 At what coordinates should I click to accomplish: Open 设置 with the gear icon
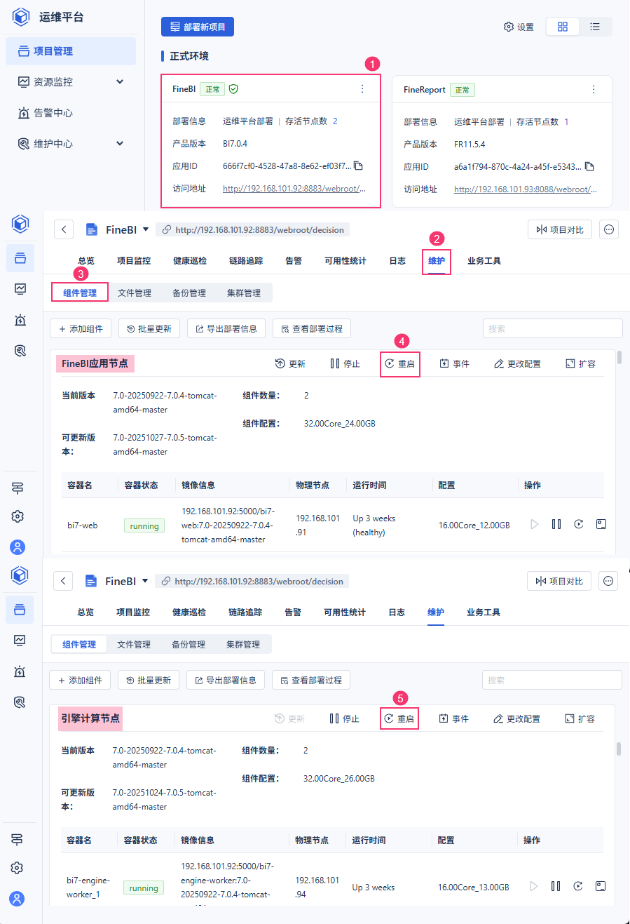pos(519,27)
